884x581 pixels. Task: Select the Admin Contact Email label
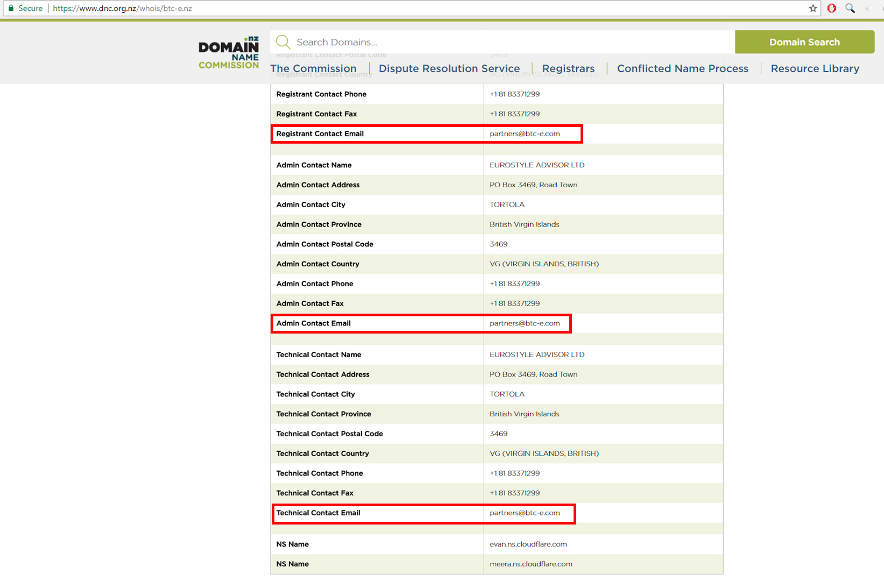pos(314,323)
